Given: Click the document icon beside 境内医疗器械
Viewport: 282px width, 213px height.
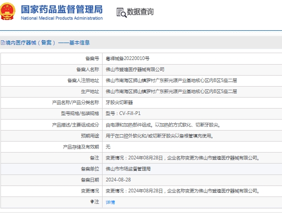Looking at the screenshot, I should pos(3,43).
